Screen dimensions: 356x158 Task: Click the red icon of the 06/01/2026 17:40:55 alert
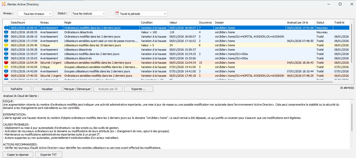6,76
